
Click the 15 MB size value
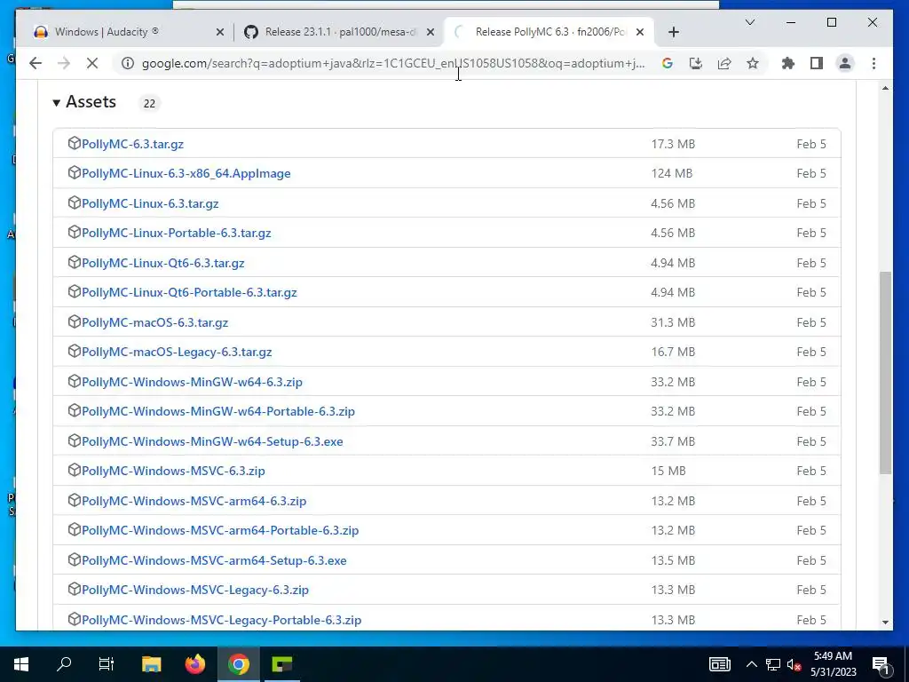668,471
